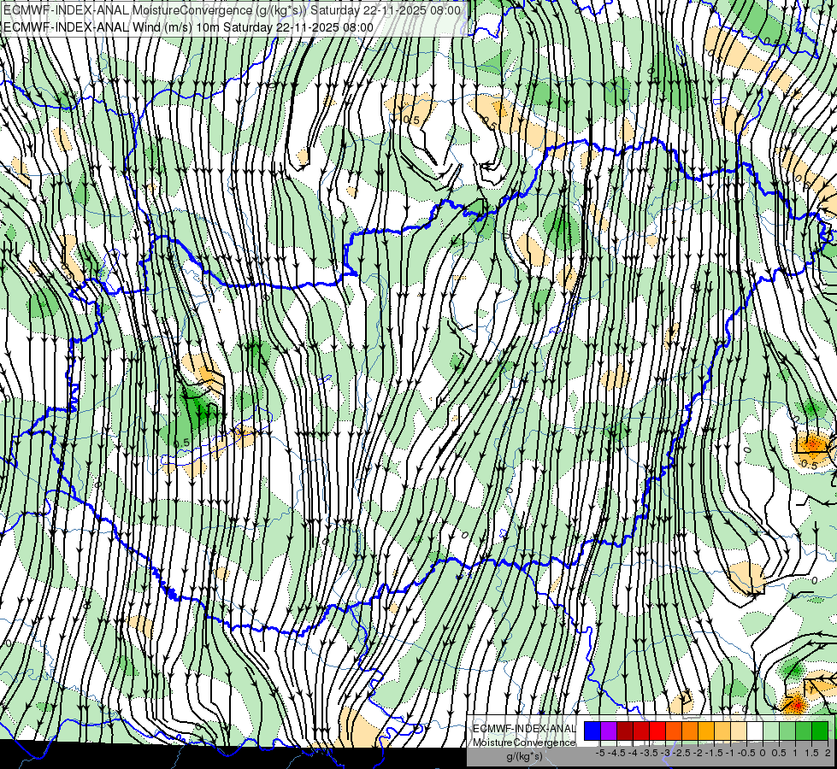The height and width of the screenshot is (769, 837).
Task: Click the '-2.5' legend tick label
Action: [x=681, y=753]
